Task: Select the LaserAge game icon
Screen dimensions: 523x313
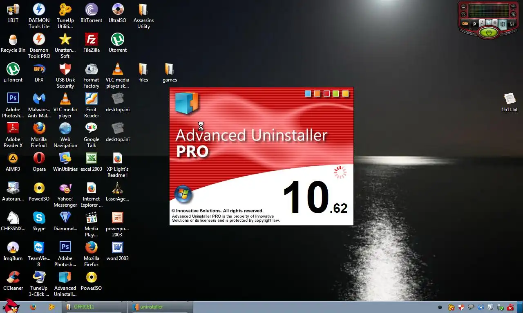Action: 118,192
